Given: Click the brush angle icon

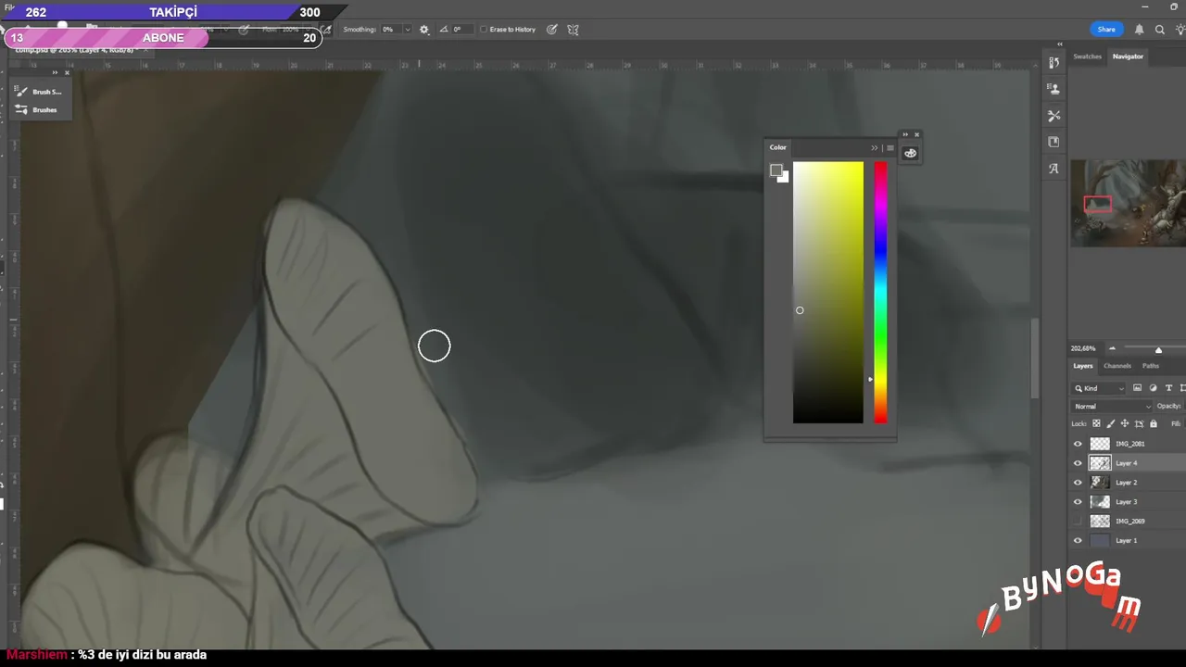Looking at the screenshot, I should 443,30.
